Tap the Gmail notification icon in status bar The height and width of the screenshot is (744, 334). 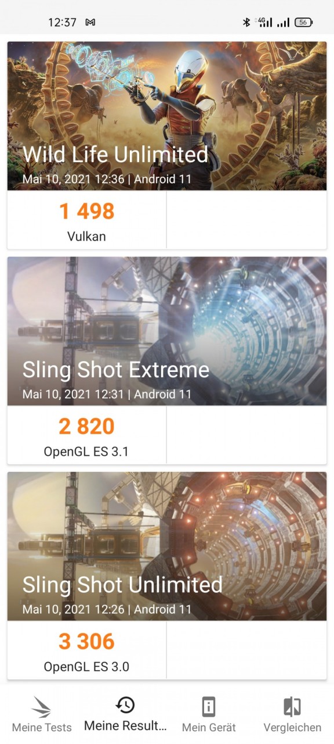tap(90, 22)
